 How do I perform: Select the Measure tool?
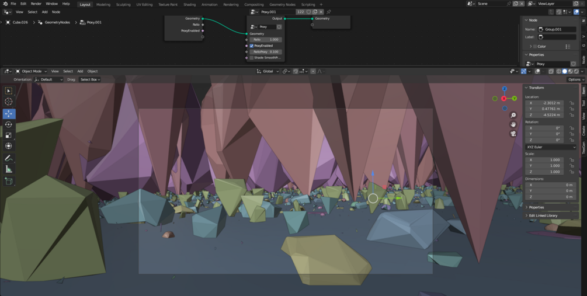point(9,169)
